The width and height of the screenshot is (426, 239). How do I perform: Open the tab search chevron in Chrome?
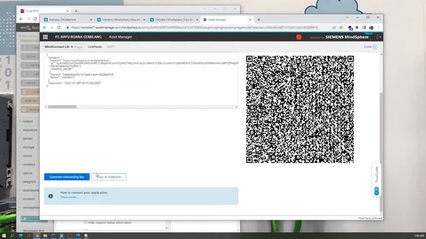(347, 17)
